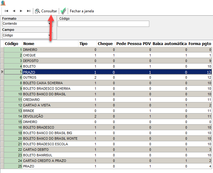Focus the Código search input field
The image size is (213, 173).
tap(103, 24)
